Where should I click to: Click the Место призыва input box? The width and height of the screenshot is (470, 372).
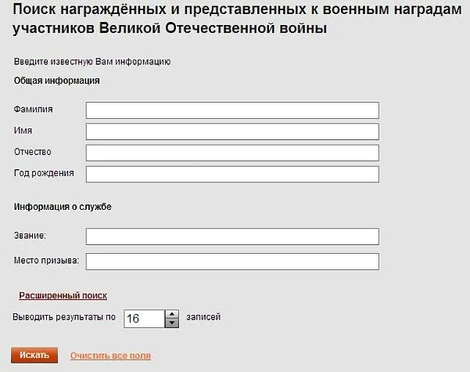[232, 262]
